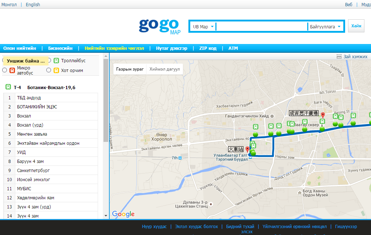The height and width of the screenshot is (235, 371).
Task: Click the sidebar vertical scrollbar thumb
Action: tap(106, 100)
